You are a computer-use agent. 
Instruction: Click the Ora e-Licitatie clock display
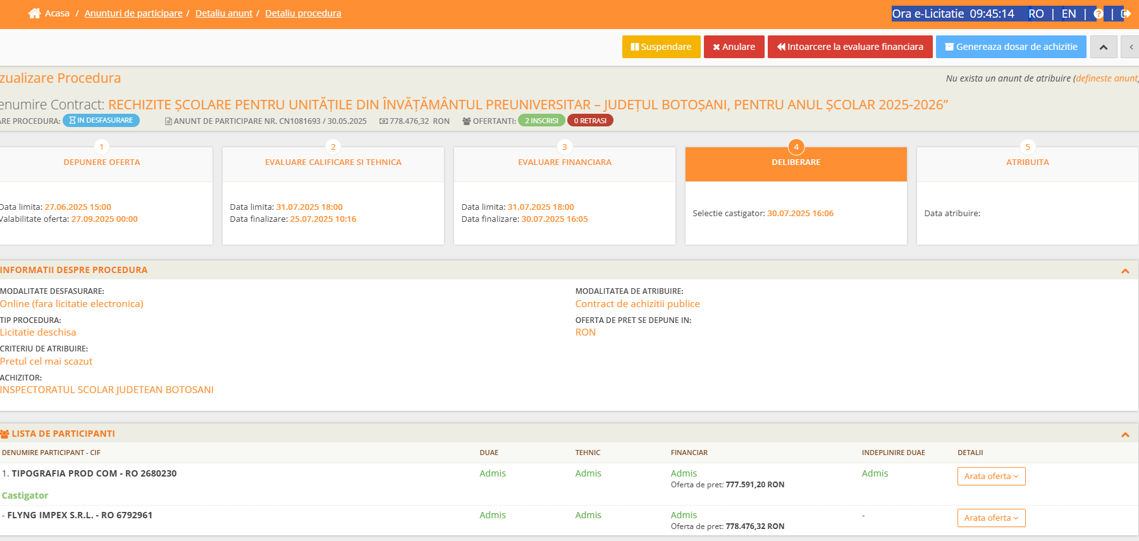(953, 14)
